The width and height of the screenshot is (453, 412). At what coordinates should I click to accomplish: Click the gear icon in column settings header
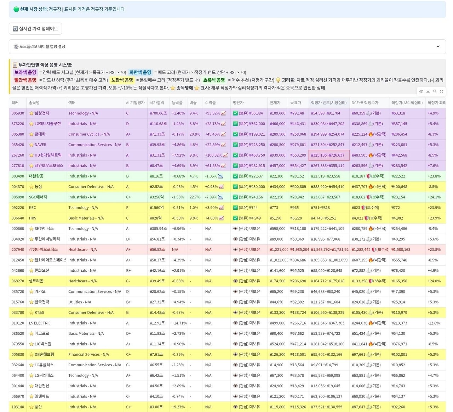coord(16,47)
